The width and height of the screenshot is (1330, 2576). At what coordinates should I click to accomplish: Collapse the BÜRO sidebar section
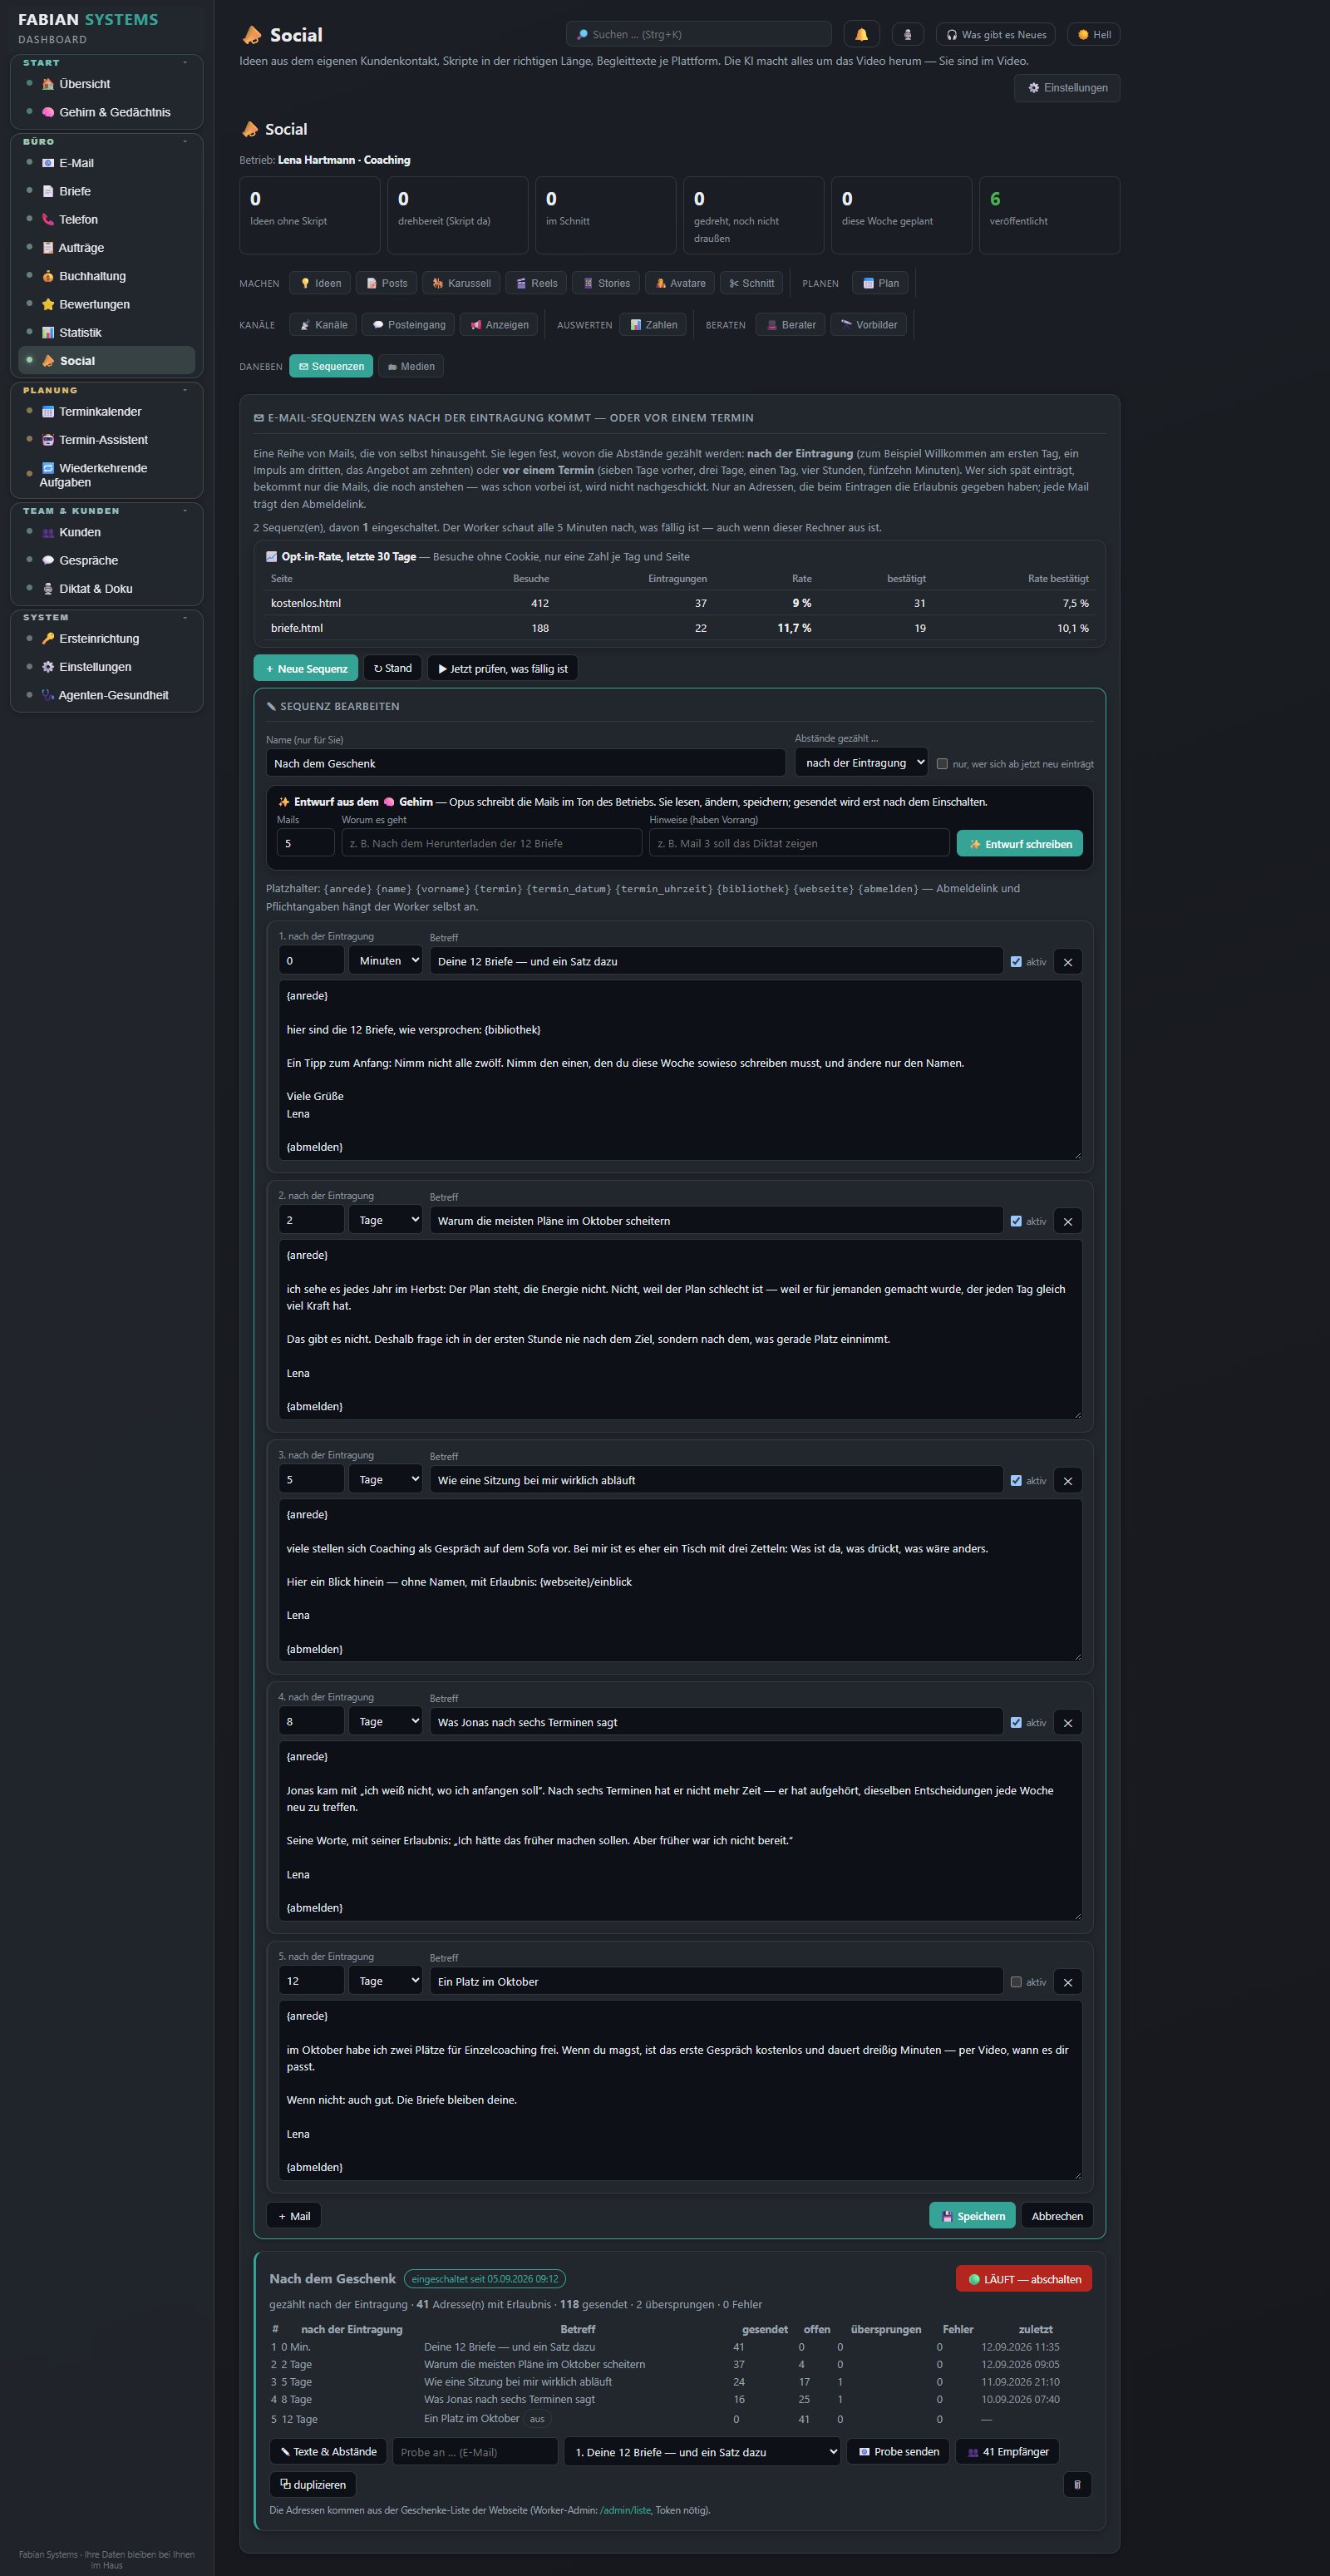(185, 142)
